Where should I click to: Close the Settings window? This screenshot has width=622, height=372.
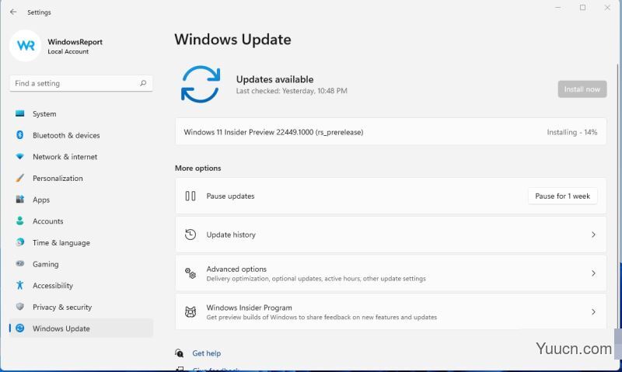[x=607, y=8]
